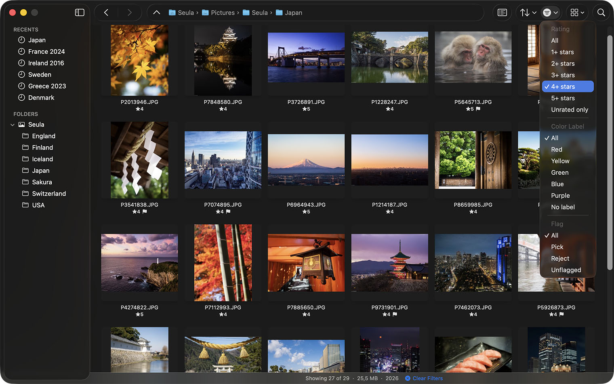Select the Seula root folder
Image resolution: width=614 pixels, height=384 pixels.
click(36, 124)
